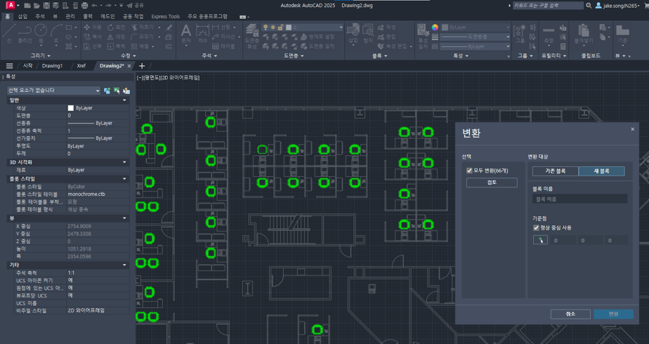Open the Express Tools ribbon tab
This screenshot has height=344, width=649.
(165, 17)
